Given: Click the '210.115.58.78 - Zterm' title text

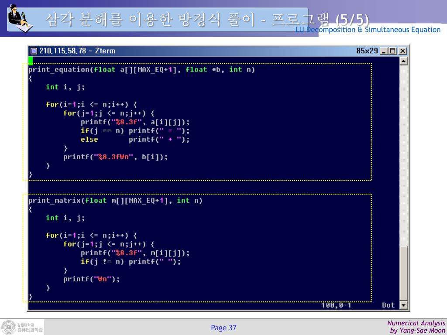Looking at the screenshot, I should [77, 51].
